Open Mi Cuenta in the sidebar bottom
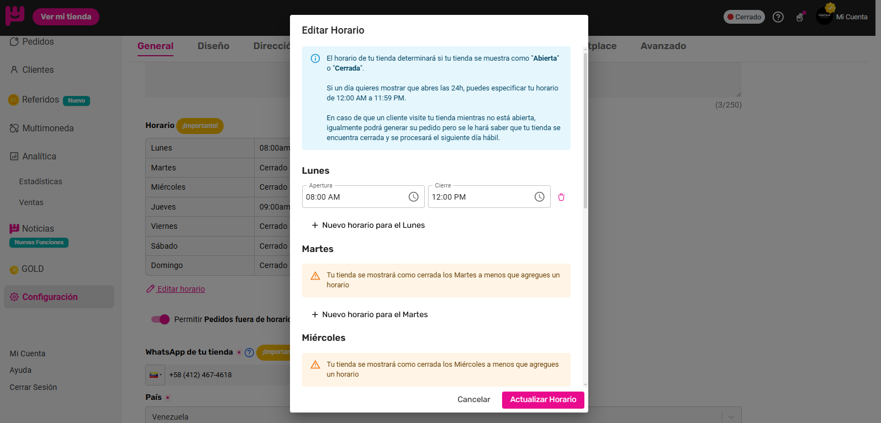This screenshot has width=881, height=423. click(x=28, y=354)
